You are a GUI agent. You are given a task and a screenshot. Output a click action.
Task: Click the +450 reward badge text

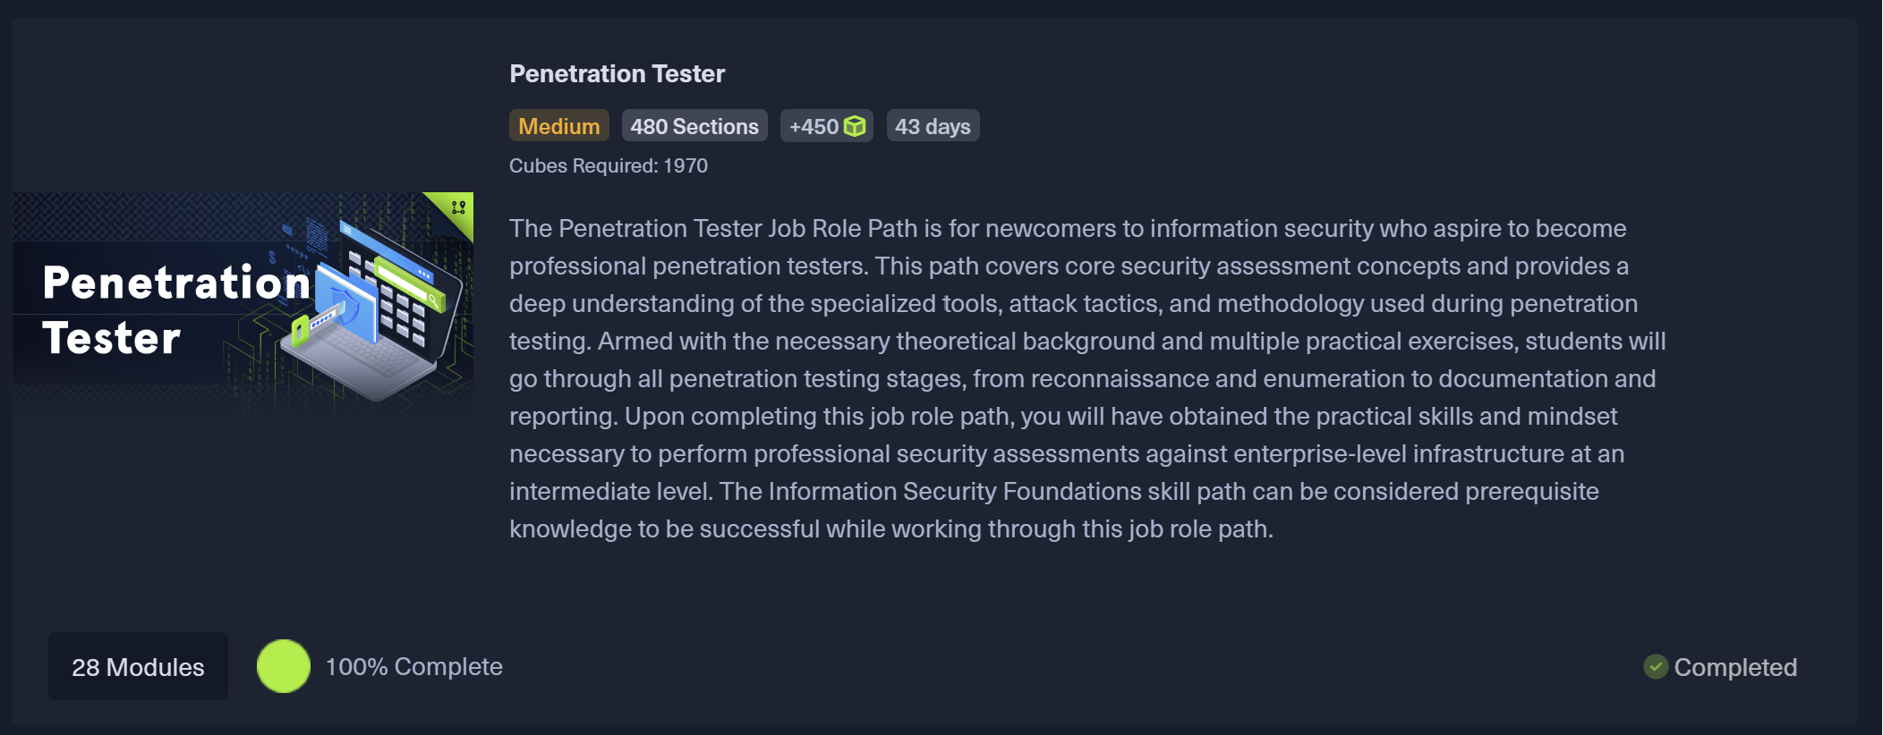pyautogui.click(x=814, y=126)
